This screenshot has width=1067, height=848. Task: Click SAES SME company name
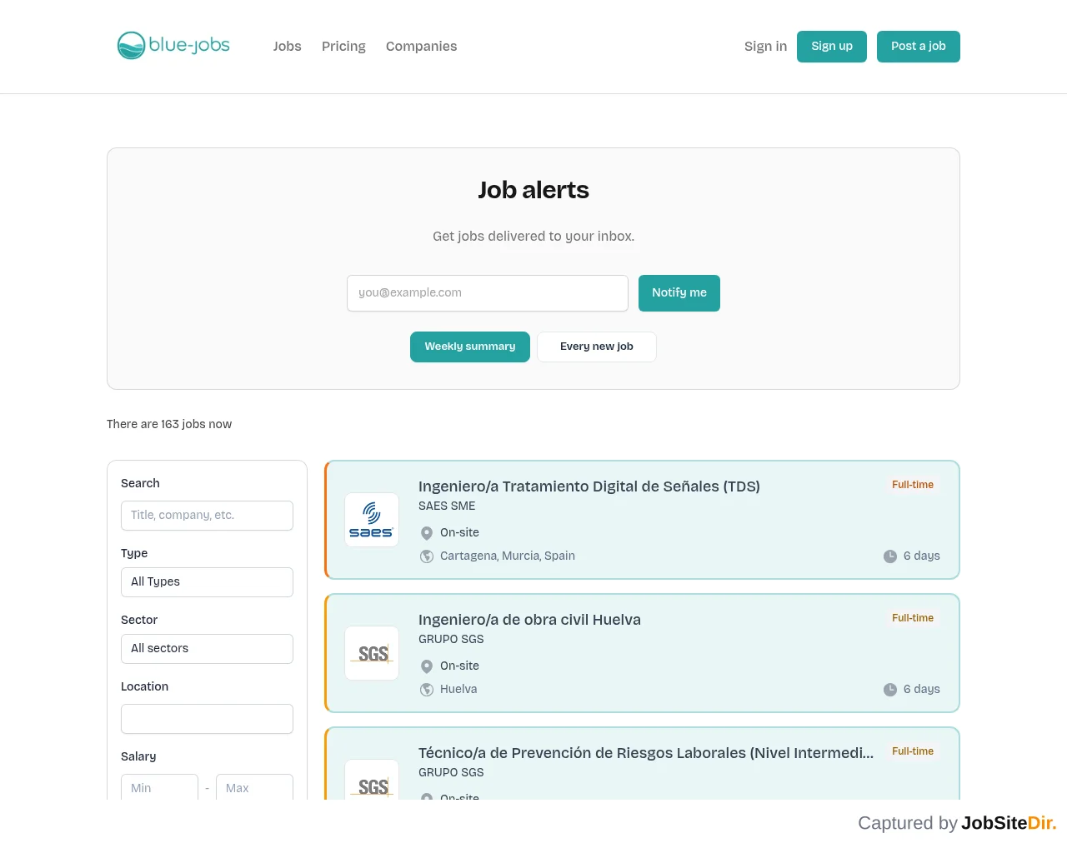[447, 506]
